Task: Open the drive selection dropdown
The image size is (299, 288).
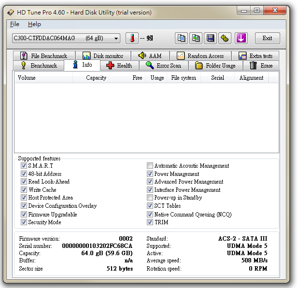Action: tap(66, 38)
